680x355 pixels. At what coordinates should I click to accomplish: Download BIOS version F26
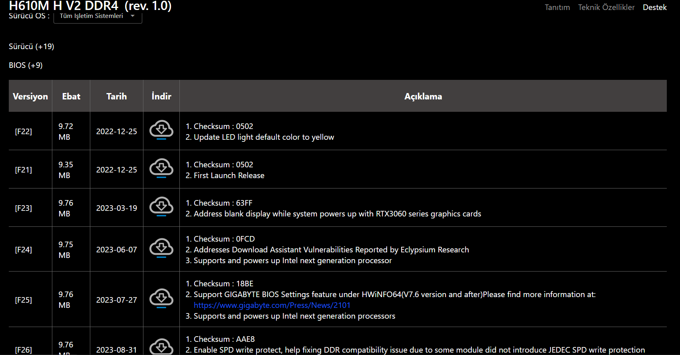(x=161, y=347)
